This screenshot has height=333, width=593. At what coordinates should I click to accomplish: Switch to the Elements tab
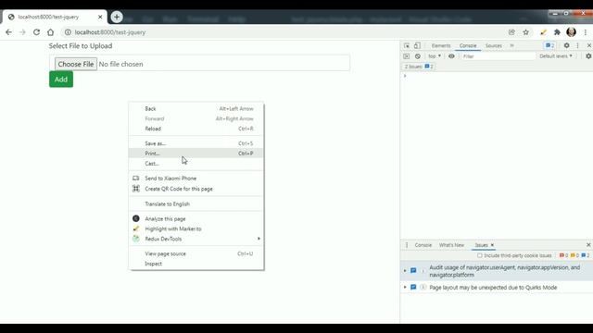click(441, 45)
